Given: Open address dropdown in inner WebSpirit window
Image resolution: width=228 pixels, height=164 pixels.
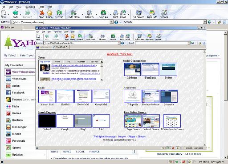Looking at the screenshot, I should pos(119,43).
